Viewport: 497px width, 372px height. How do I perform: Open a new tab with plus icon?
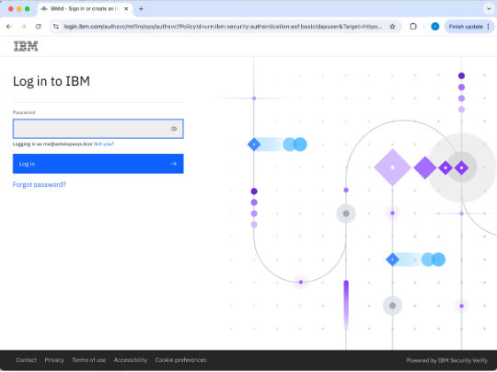(141, 9)
